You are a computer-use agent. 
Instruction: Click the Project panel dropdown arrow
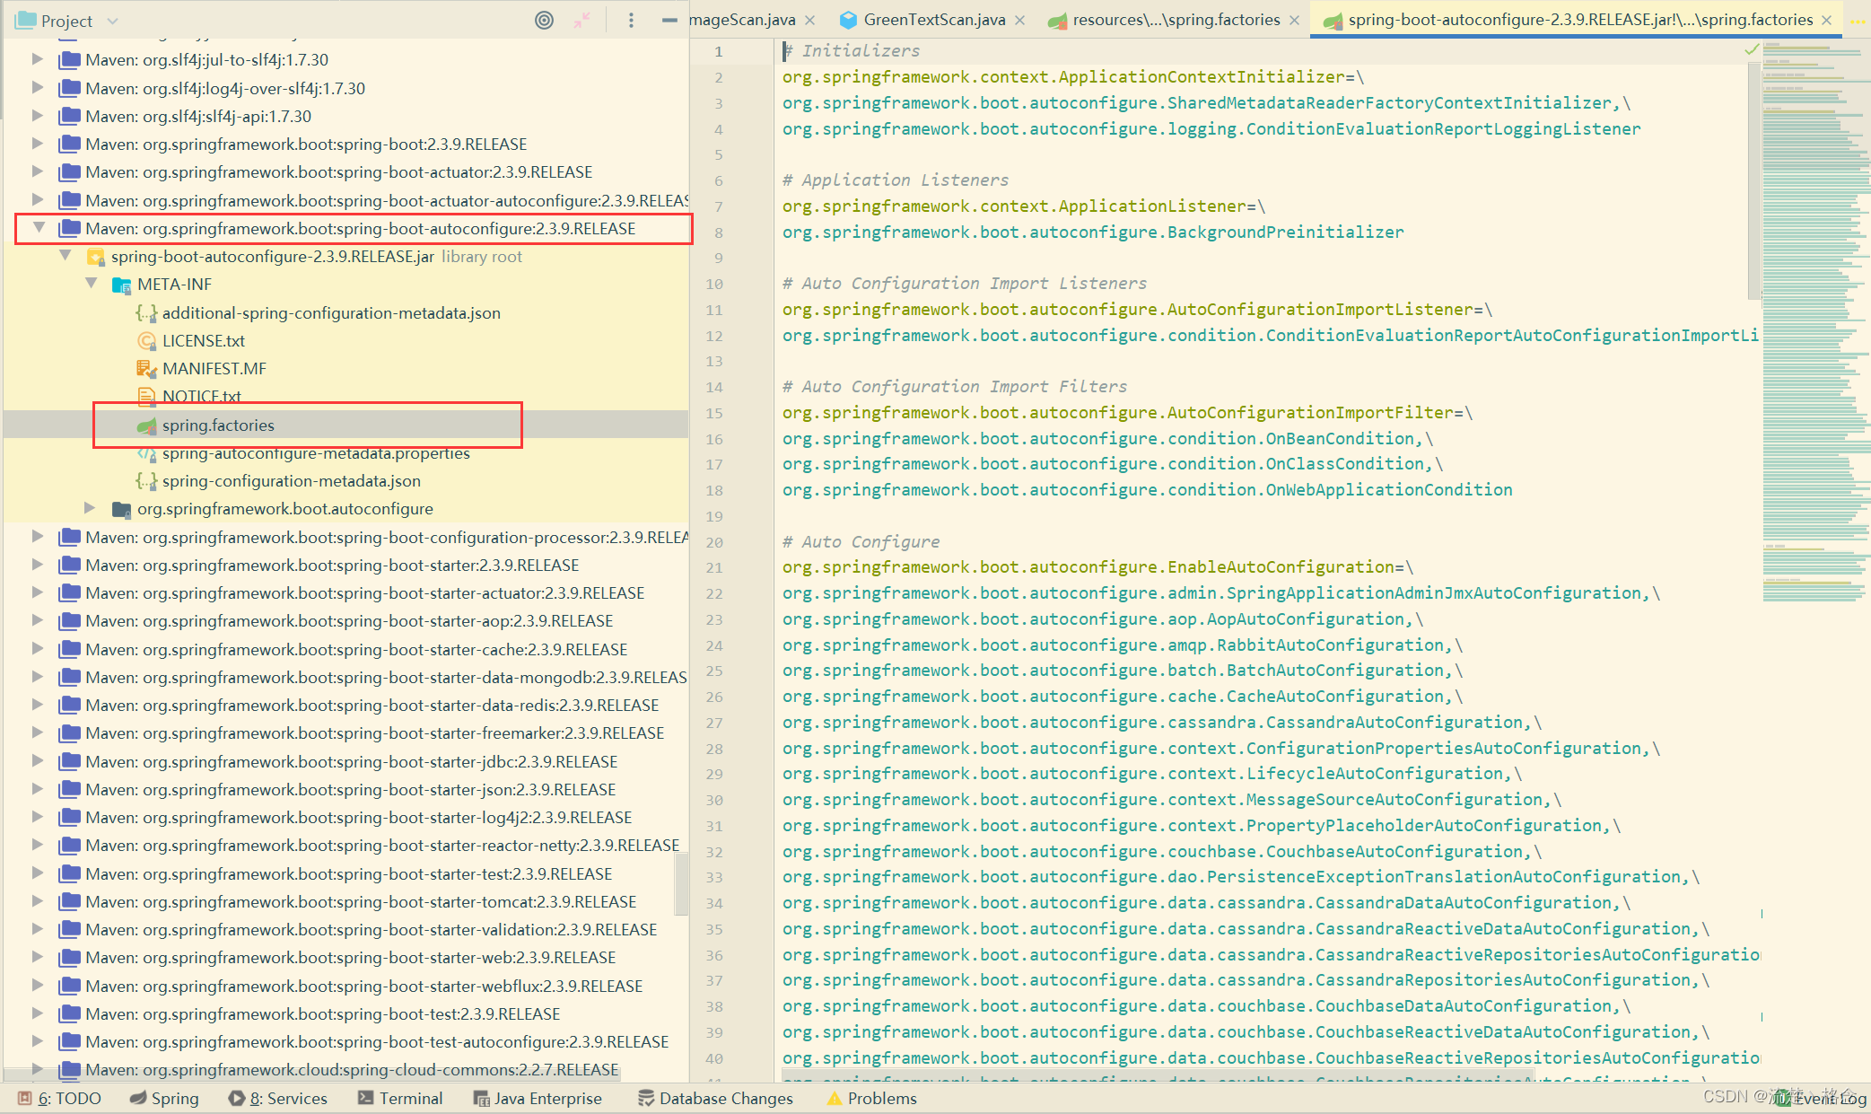(109, 19)
